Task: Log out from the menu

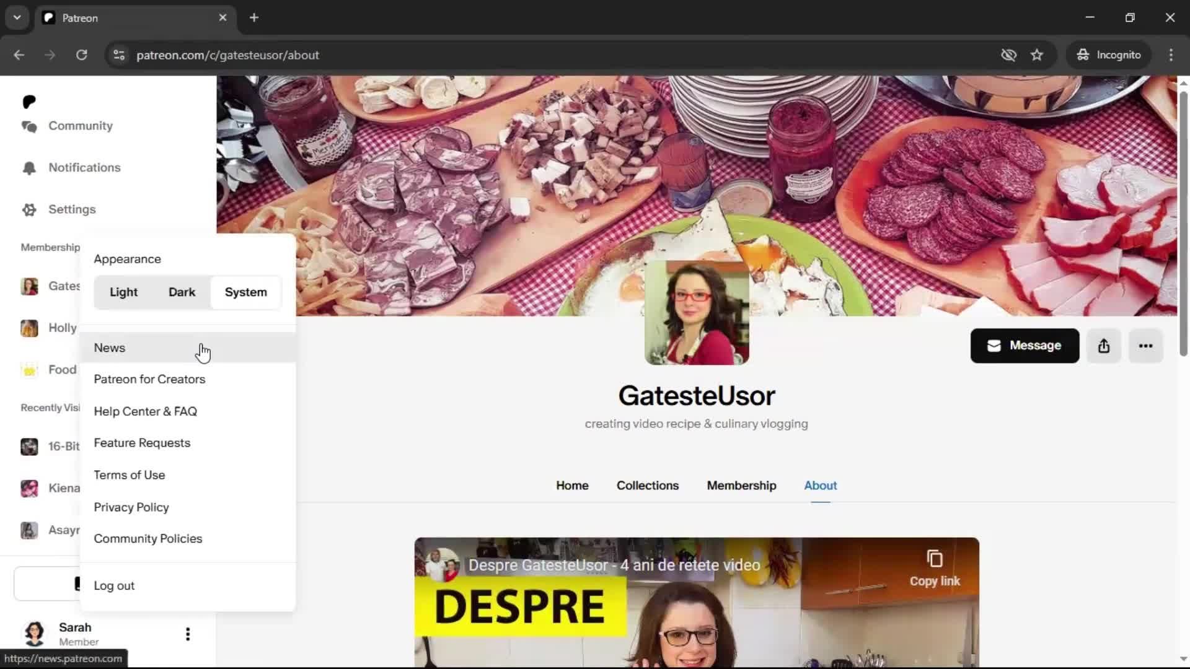Action: click(188, 586)
